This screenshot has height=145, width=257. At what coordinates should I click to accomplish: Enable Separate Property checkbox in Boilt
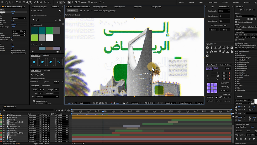pos(34,101)
